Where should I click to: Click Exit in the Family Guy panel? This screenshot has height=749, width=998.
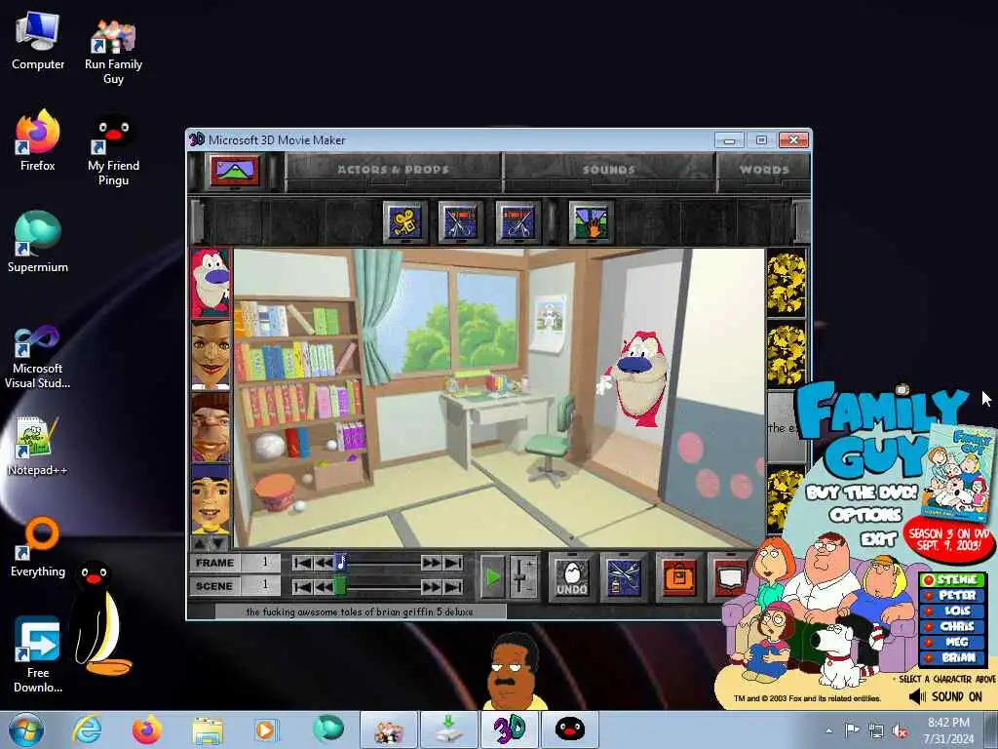tap(878, 540)
